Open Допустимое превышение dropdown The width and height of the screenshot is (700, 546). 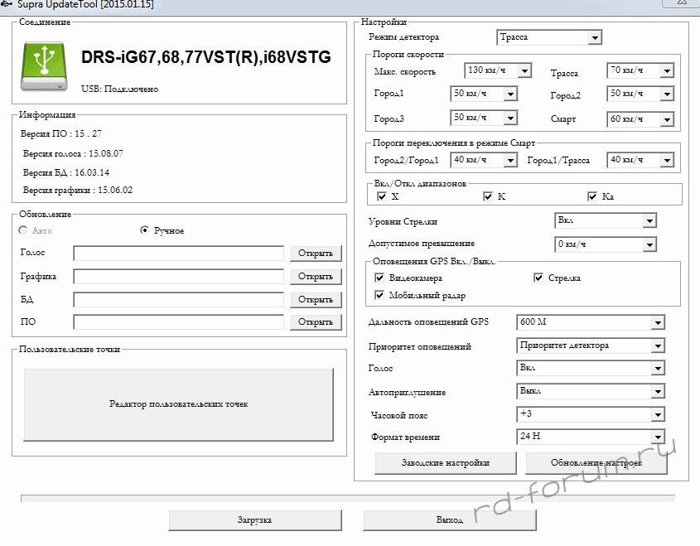(606, 244)
